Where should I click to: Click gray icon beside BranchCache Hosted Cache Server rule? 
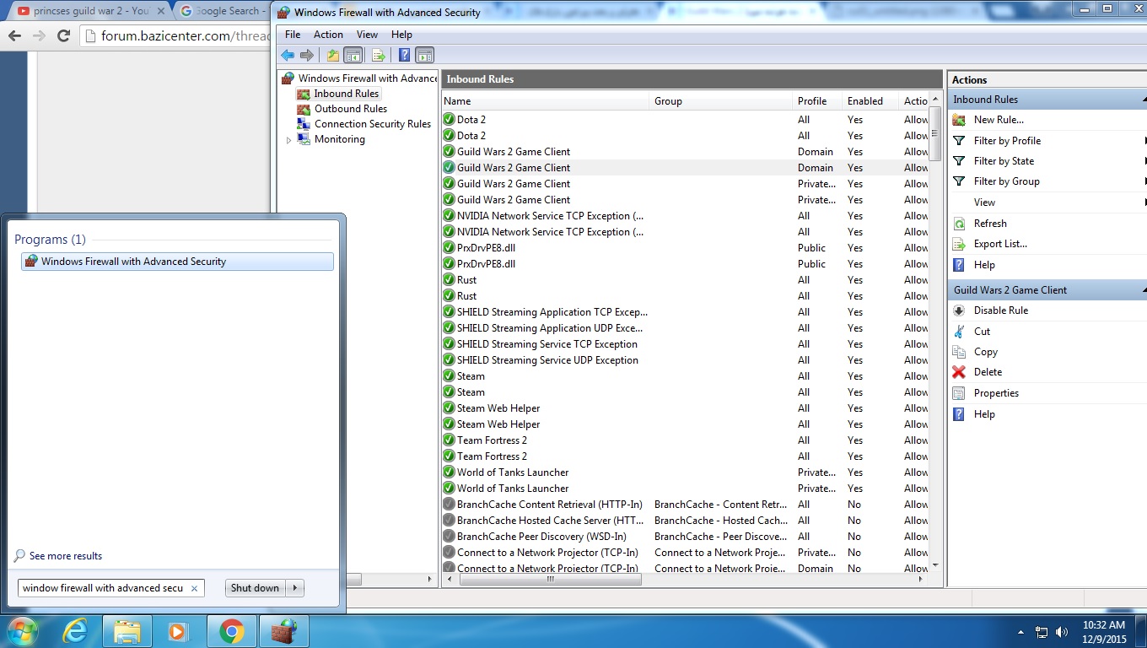click(x=449, y=521)
